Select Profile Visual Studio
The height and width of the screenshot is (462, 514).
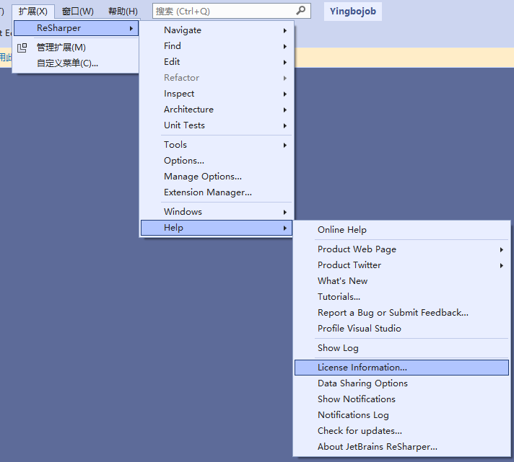coord(401,329)
